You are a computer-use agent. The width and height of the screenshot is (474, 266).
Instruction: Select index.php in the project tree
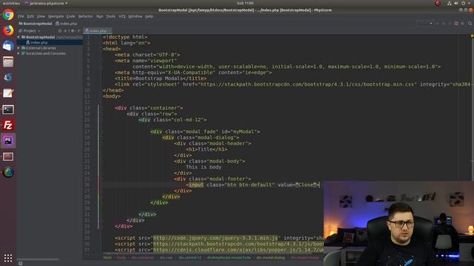(39, 43)
